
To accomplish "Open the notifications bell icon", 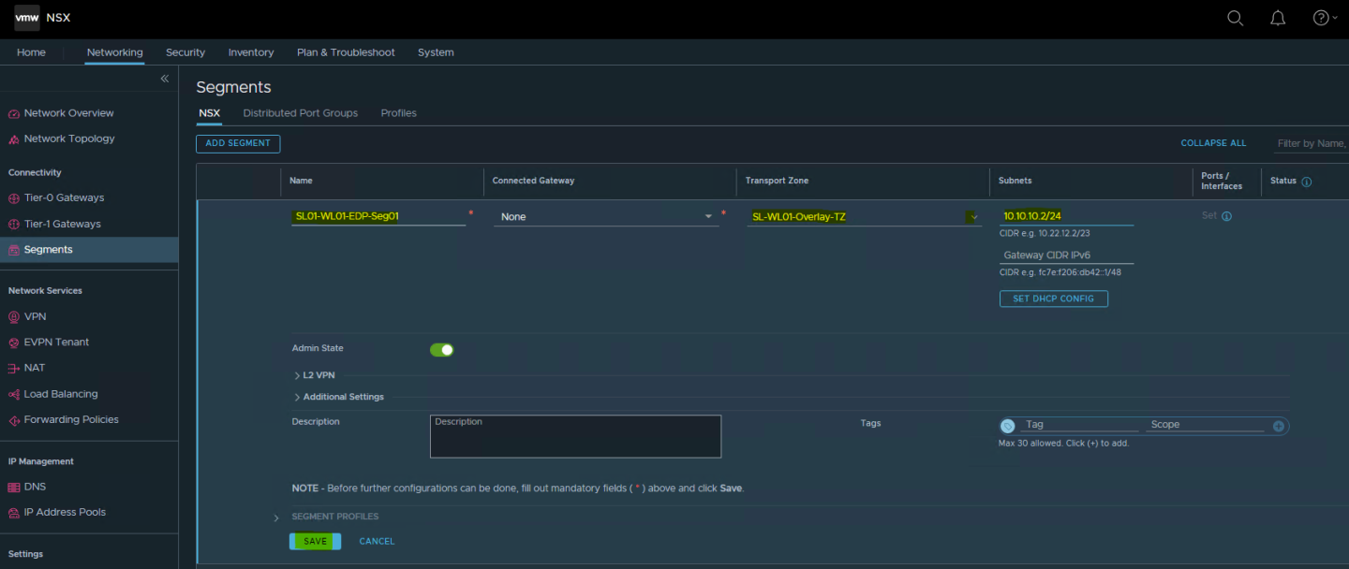I will tap(1278, 19).
